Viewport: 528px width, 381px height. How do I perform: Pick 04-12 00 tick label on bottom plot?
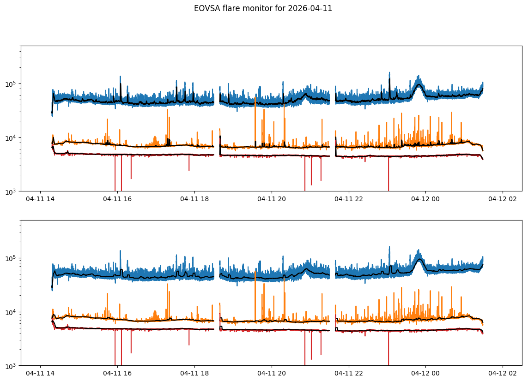[425, 374]
